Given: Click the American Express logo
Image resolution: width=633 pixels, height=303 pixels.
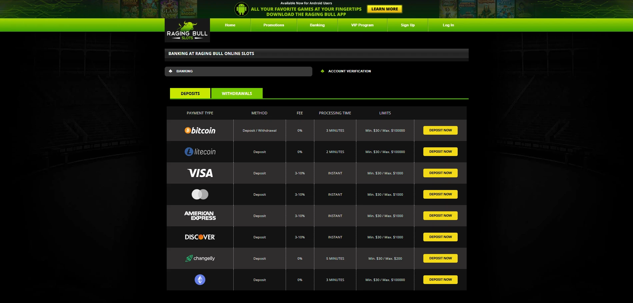Looking at the screenshot, I should 200,216.
